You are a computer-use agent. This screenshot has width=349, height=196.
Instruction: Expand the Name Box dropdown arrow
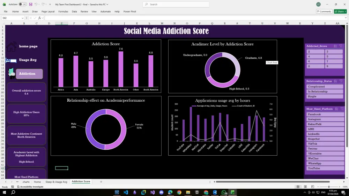(22, 18)
